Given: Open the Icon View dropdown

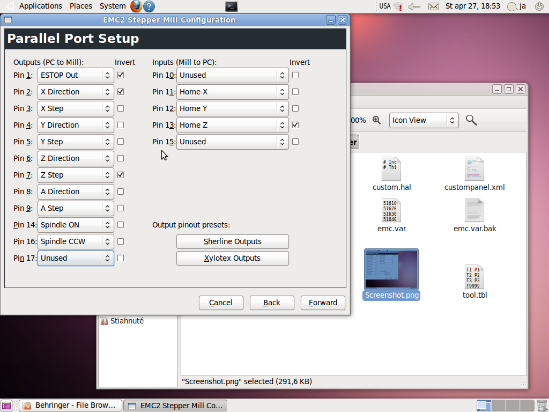Looking at the screenshot, I should [424, 120].
